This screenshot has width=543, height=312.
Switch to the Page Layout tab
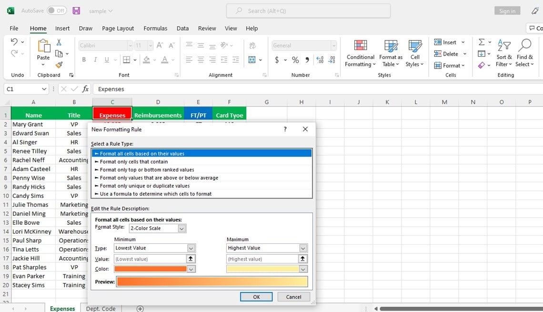click(118, 29)
